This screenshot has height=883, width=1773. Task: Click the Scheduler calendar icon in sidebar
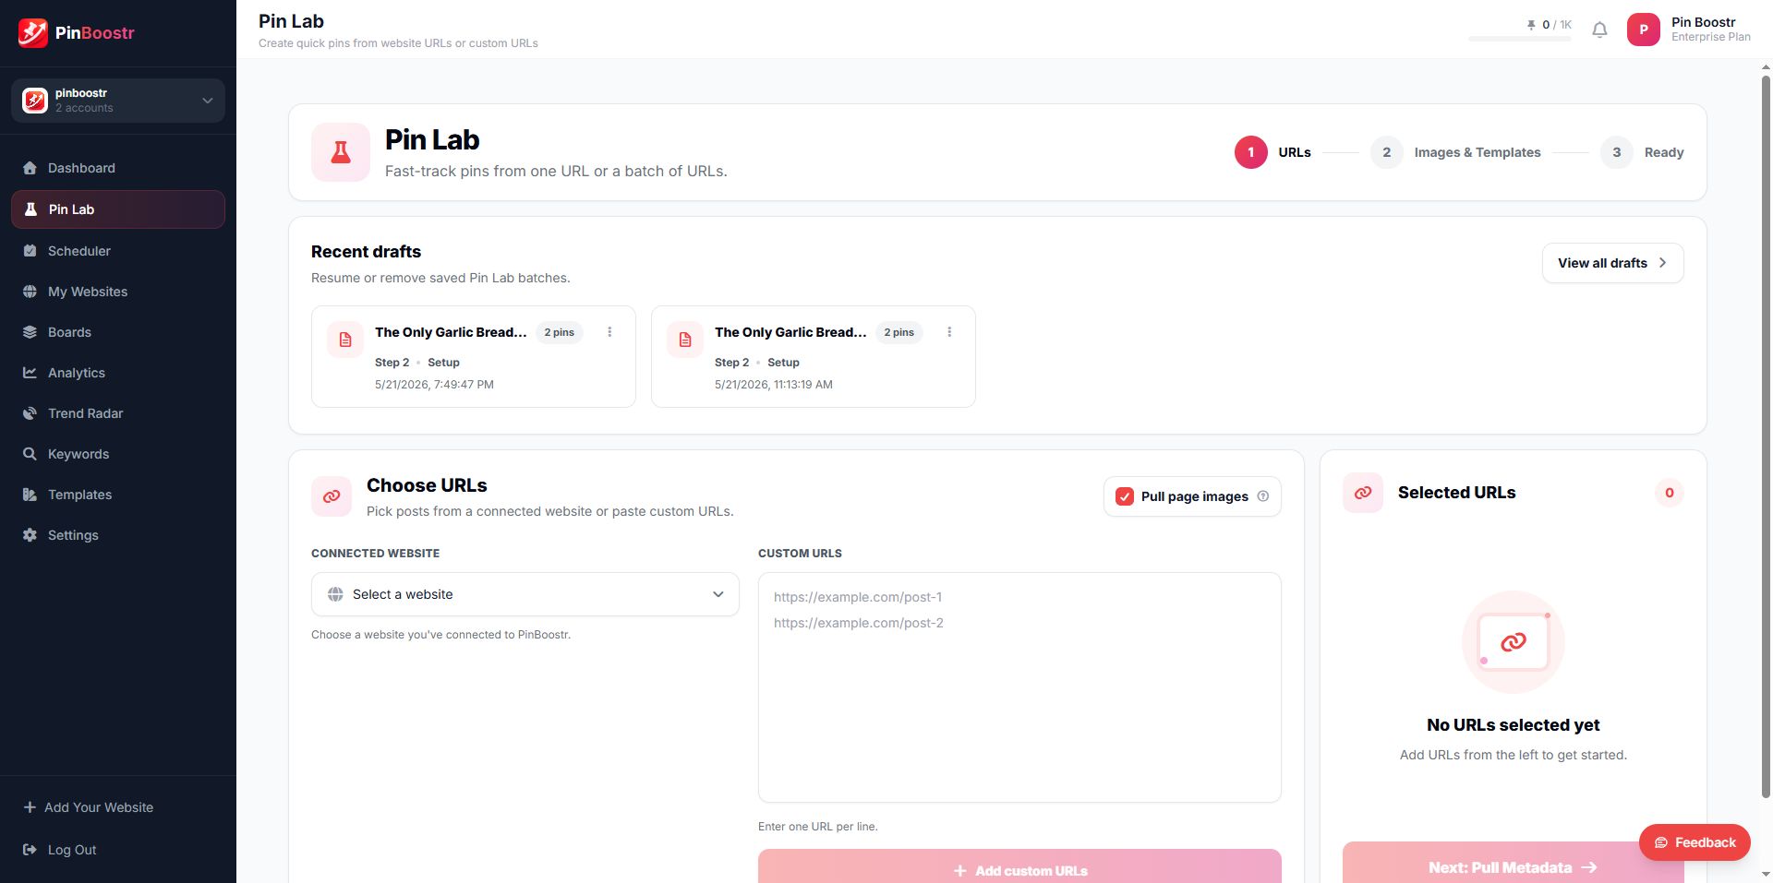pos(30,251)
